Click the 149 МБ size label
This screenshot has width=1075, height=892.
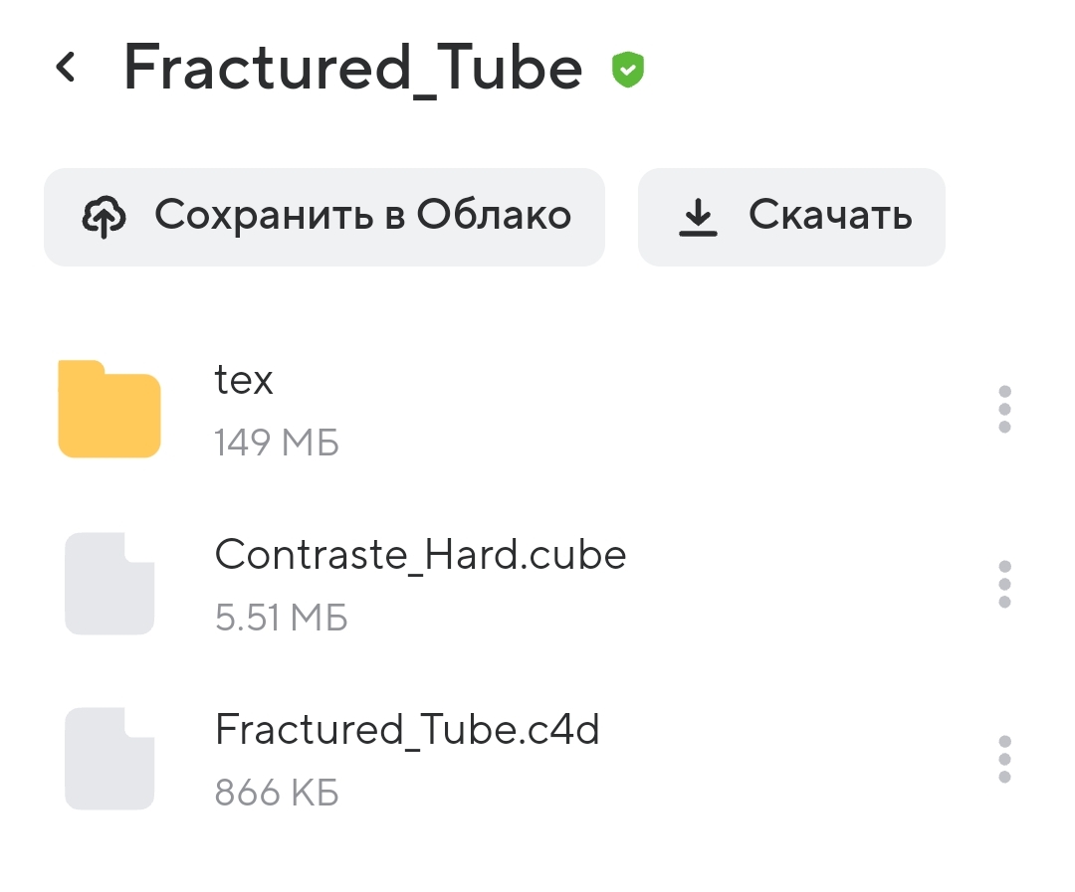pyautogui.click(x=277, y=442)
